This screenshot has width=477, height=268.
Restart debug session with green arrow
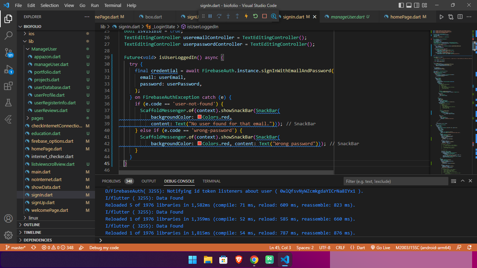click(255, 16)
